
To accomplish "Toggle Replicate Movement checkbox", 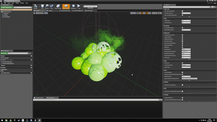I will click(x=182, y=39).
